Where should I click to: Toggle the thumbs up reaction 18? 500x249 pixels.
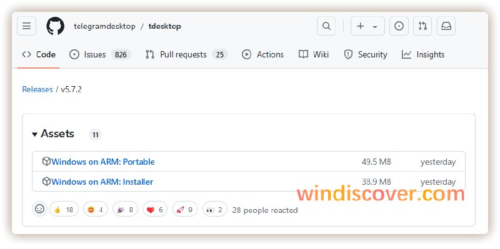pos(64,210)
